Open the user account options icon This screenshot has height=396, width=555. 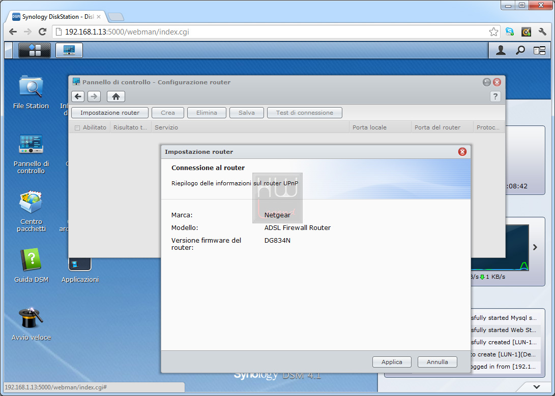(501, 51)
